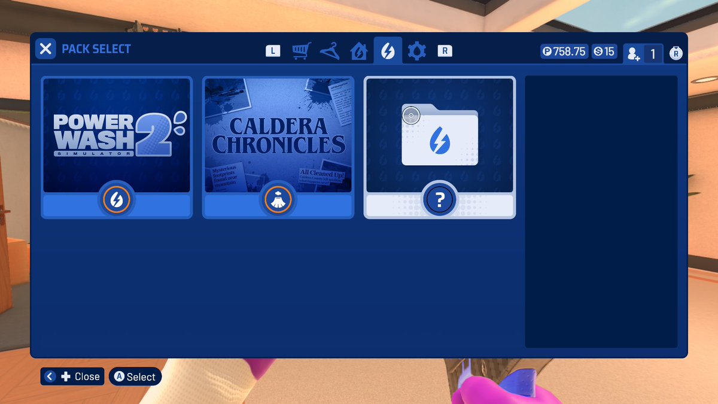The image size is (718, 404).
Task: Click the PACK SELECT title text
Action: tap(96, 49)
